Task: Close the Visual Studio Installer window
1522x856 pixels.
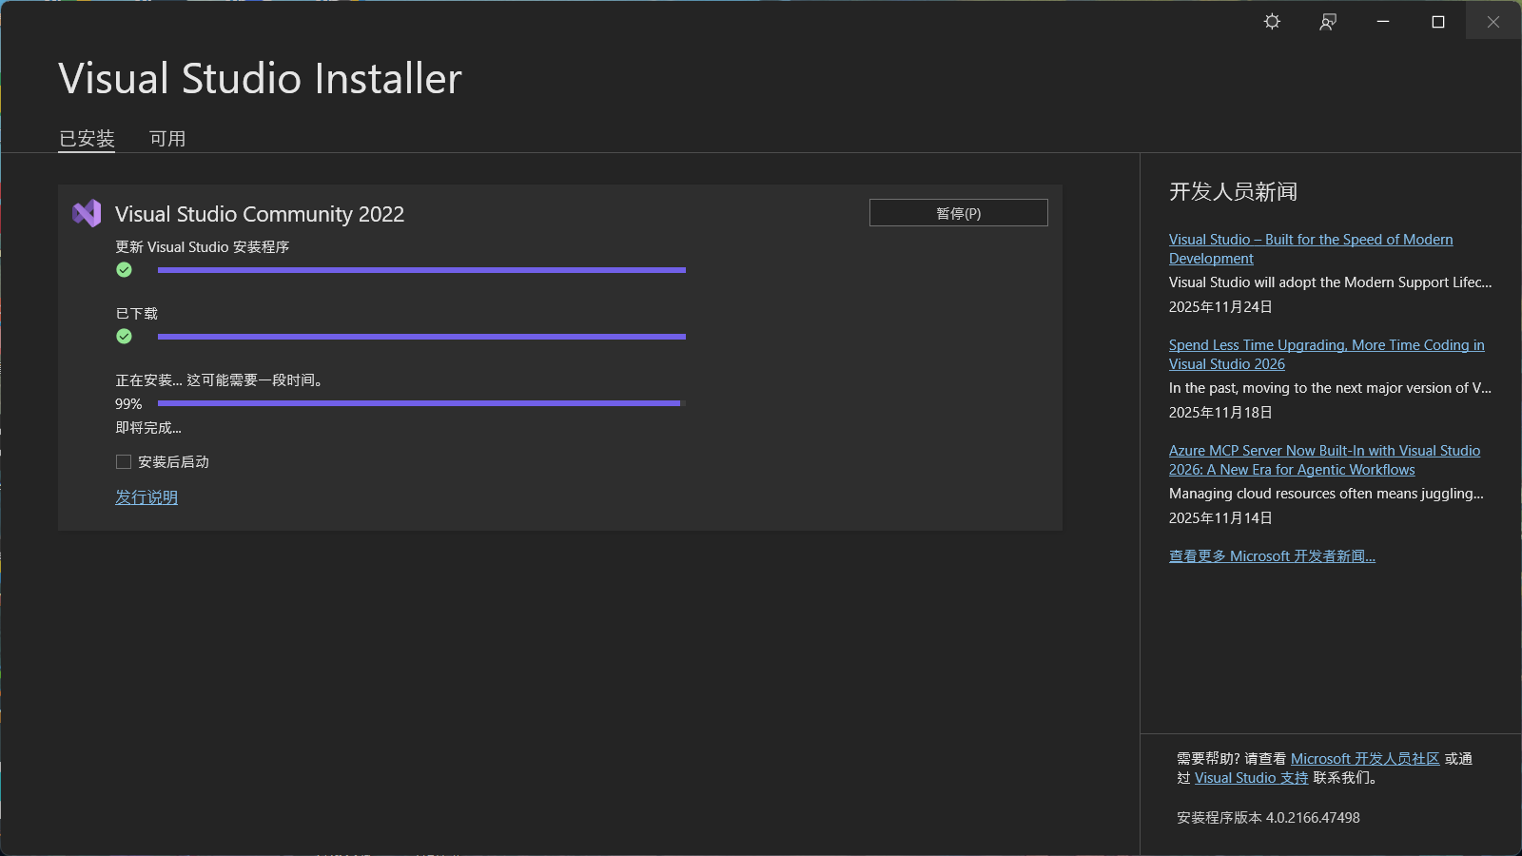Action: [1493, 22]
